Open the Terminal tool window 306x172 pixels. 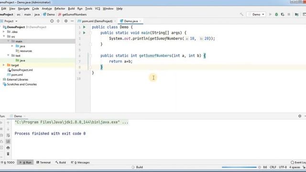44,162
